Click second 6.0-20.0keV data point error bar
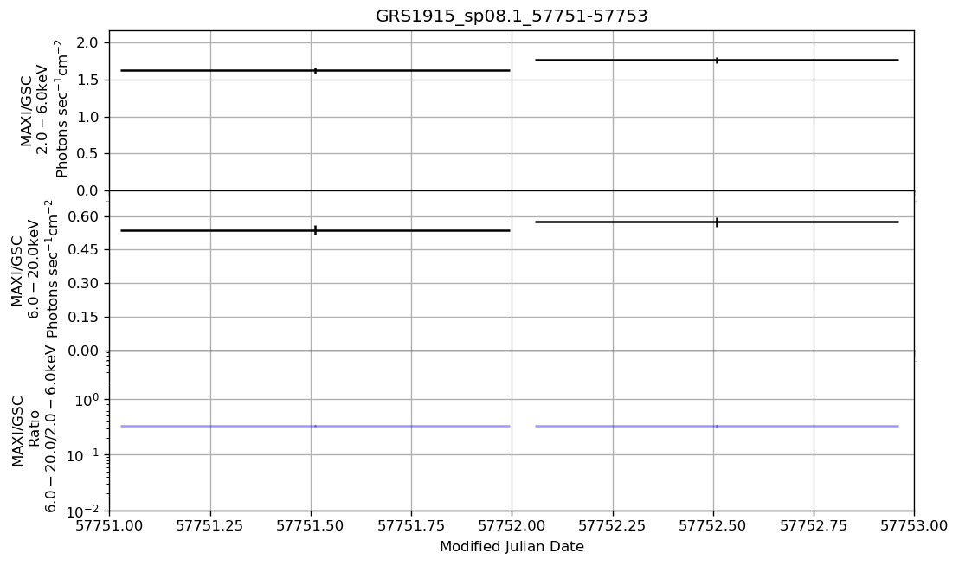Viewport: 959px width, 566px height. coord(717,222)
